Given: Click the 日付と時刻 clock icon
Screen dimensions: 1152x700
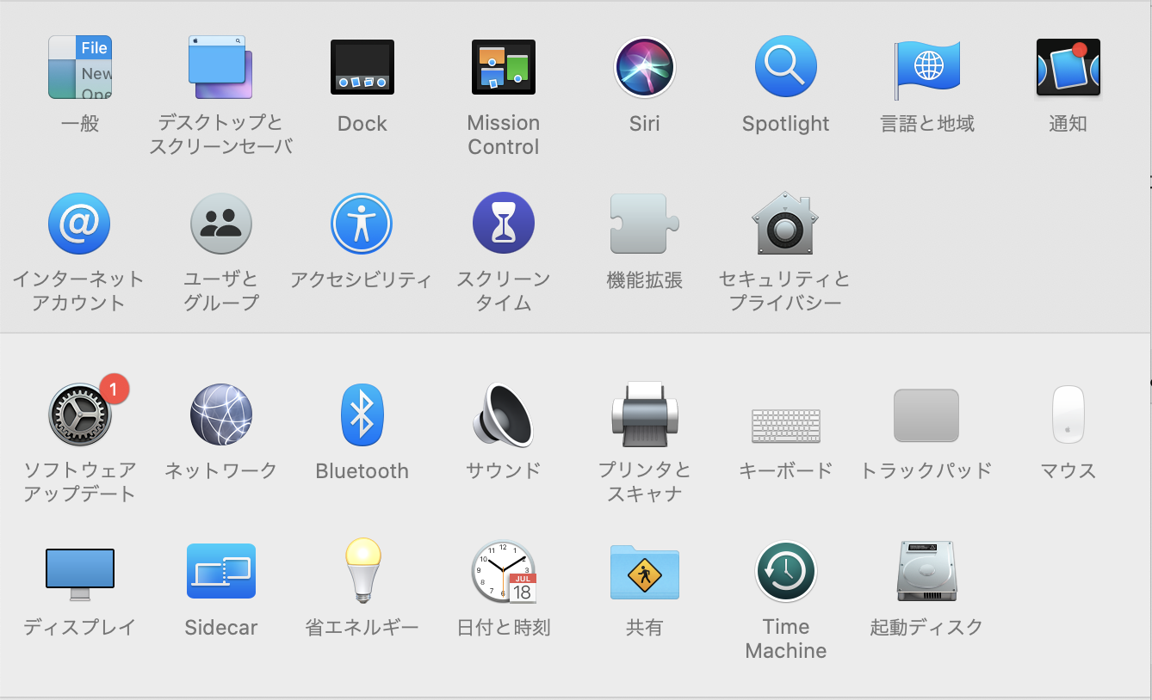Looking at the screenshot, I should [x=504, y=571].
